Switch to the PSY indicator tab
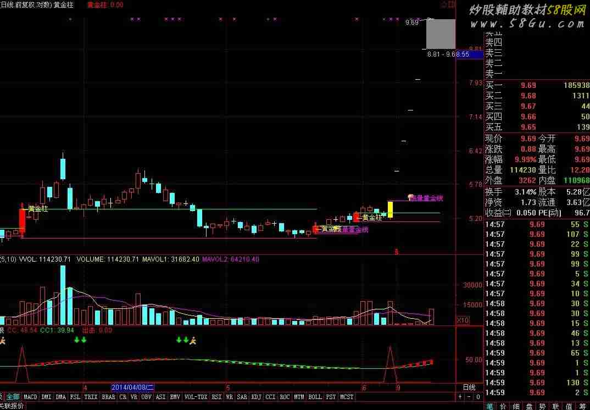Image resolution: width=590 pixels, height=410 pixels. coord(331,397)
